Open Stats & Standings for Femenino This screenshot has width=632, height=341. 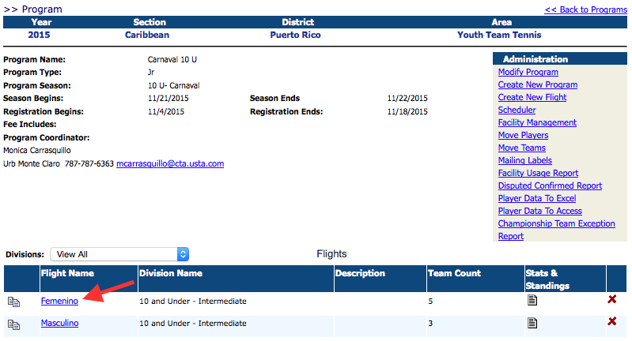[532, 301]
